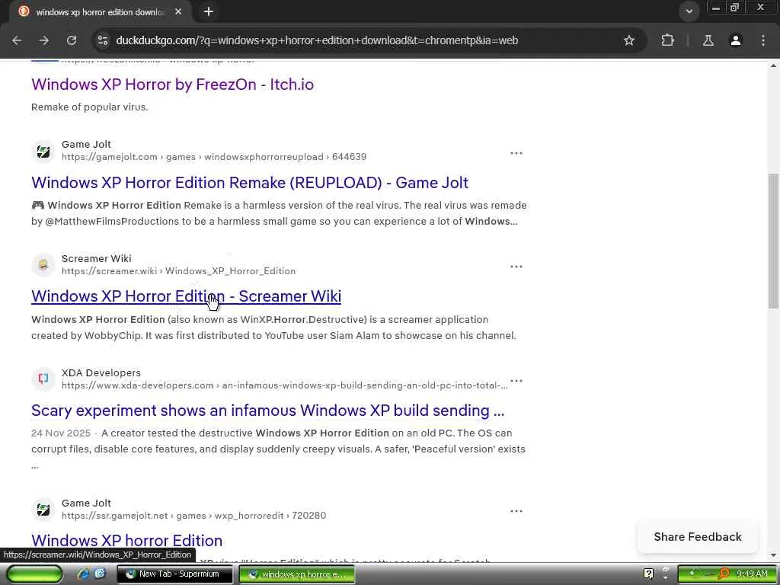Reload the DuckDuckGo results page

coord(72,40)
